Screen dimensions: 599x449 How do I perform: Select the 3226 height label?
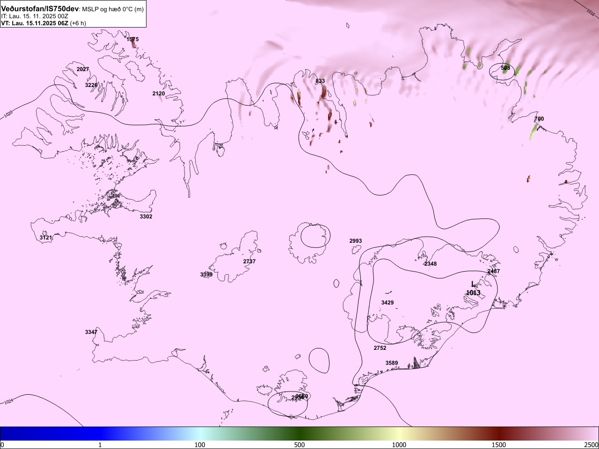pos(91,85)
